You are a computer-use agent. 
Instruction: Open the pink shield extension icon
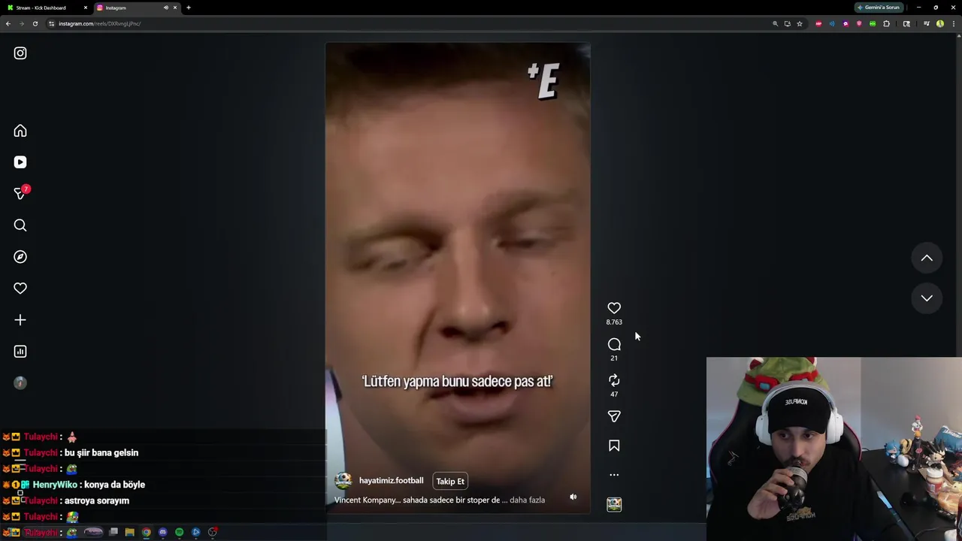click(x=859, y=23)
